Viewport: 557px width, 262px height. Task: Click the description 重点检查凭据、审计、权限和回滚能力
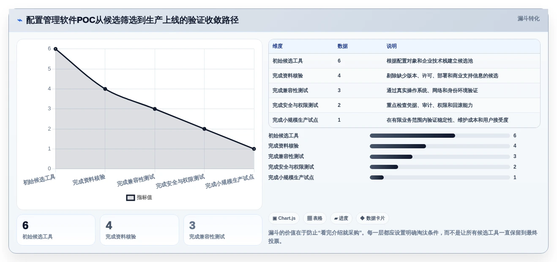[x=430, y=105]
